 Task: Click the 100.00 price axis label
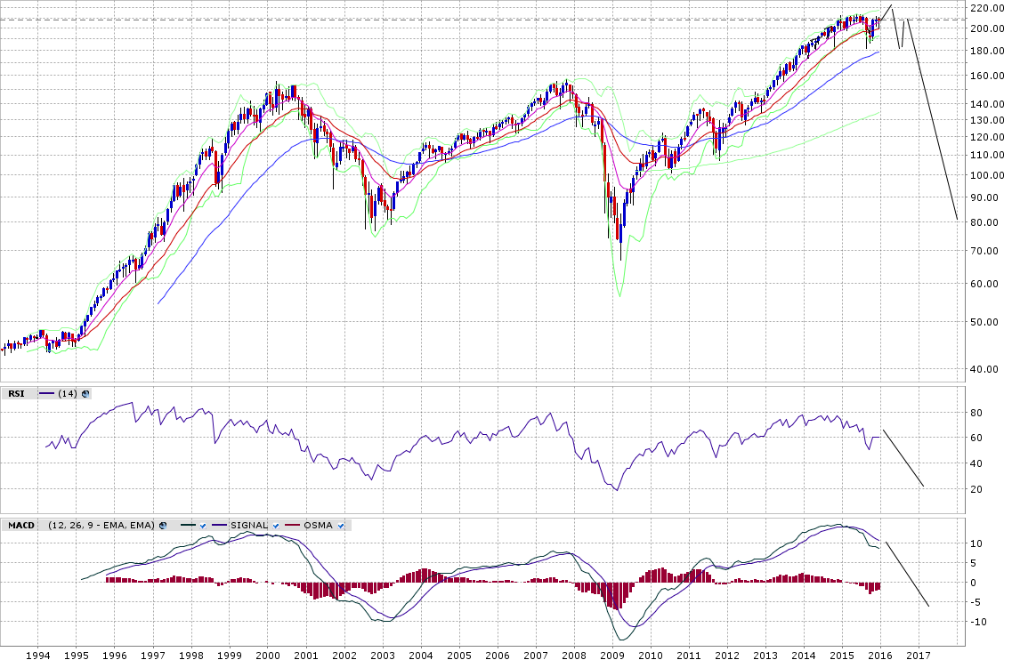click(x=987, y=175)
